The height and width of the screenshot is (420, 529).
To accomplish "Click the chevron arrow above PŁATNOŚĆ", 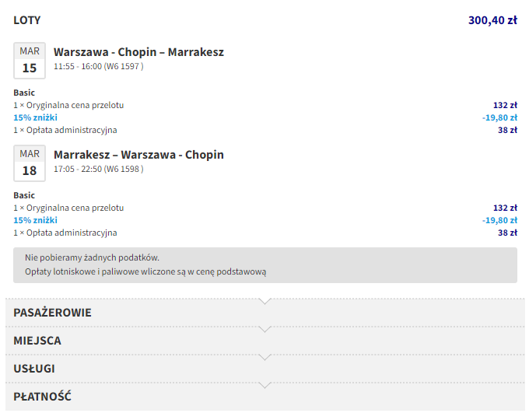I will coord(265,385).
